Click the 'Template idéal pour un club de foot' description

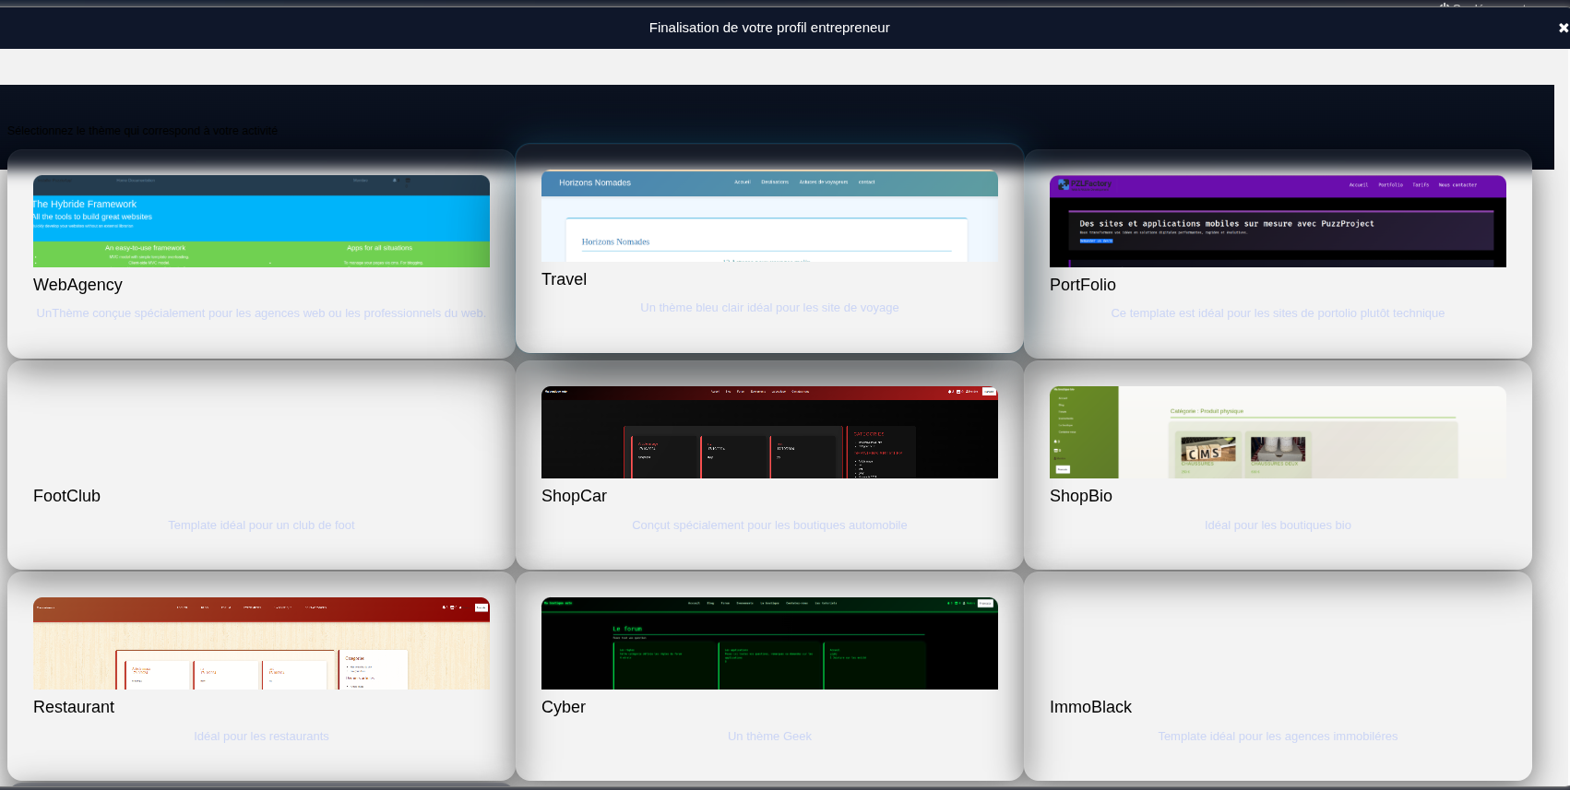tap(261, 525)
